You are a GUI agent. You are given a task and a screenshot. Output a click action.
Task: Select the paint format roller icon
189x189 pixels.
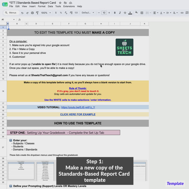click(x=37, y=13)
